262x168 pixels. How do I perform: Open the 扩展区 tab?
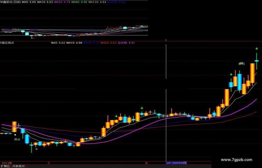5,166
